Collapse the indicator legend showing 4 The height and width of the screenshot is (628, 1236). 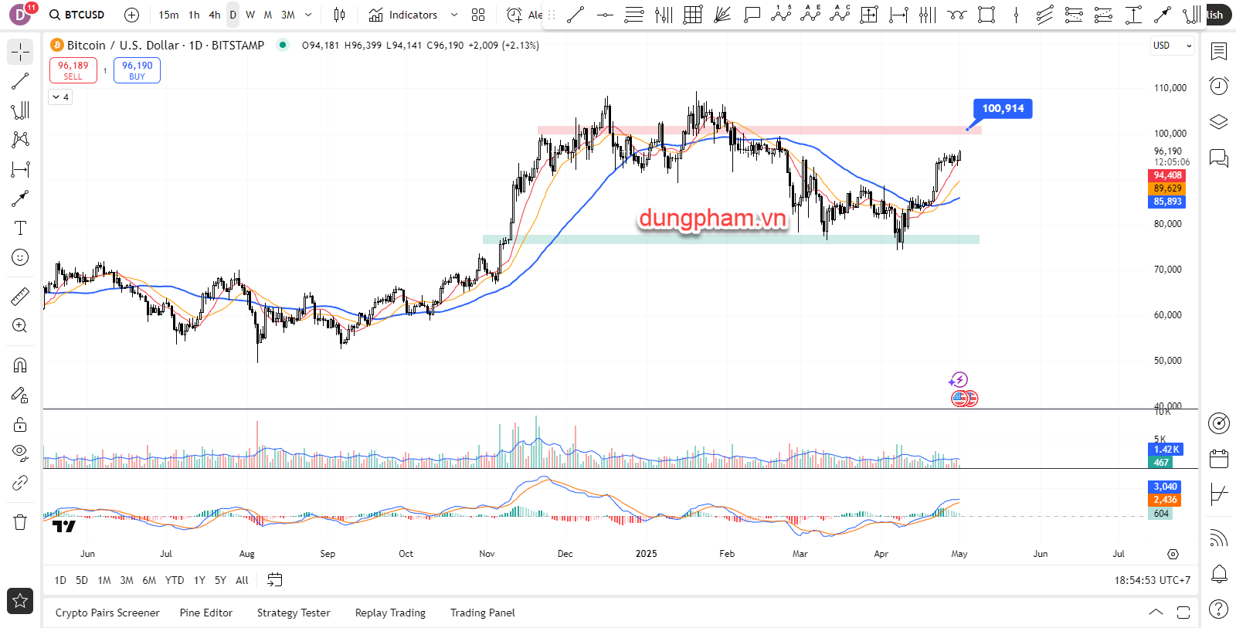tap(60, 97)
